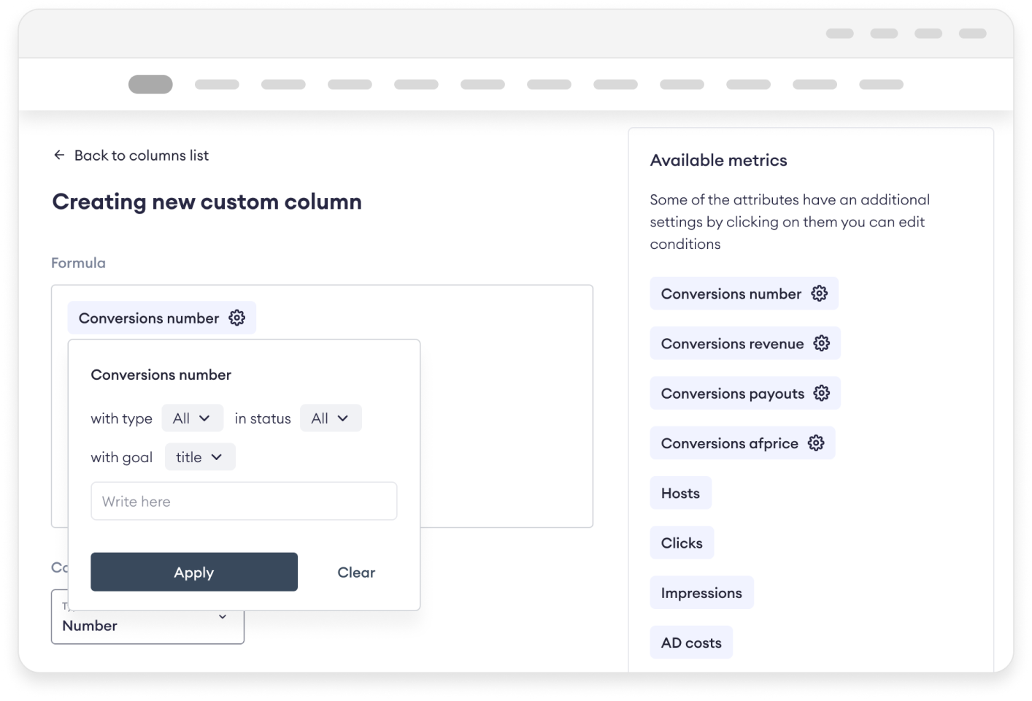Click the Conversions revenue metric label

pyautogui.click(x=732, y=343)
